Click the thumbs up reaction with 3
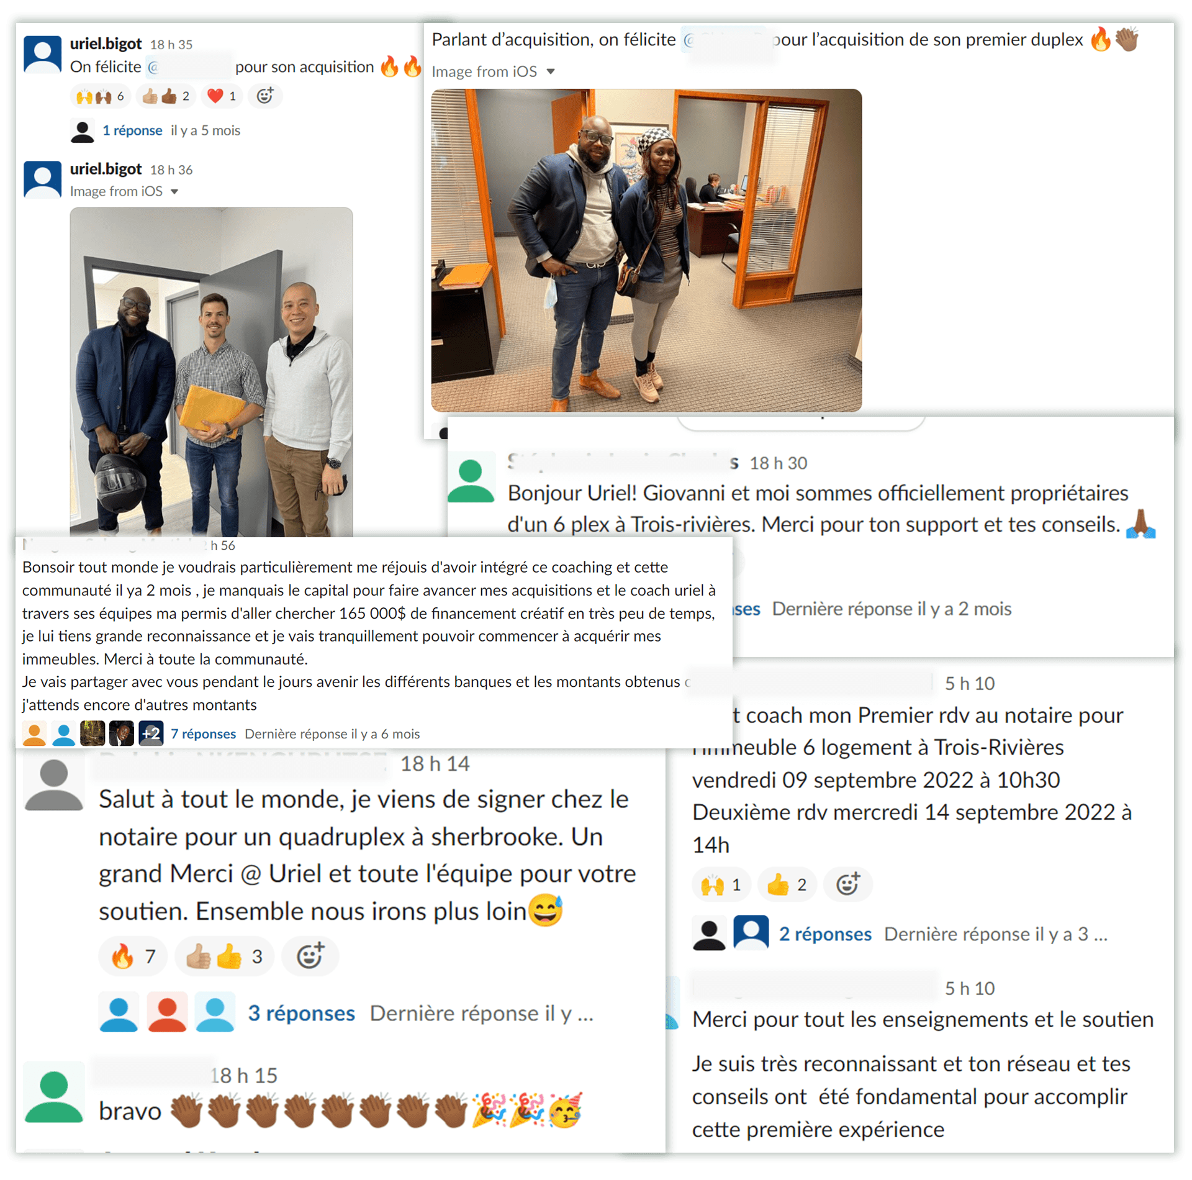Viewport: 1192px width, 1180px height. point(224,956)
